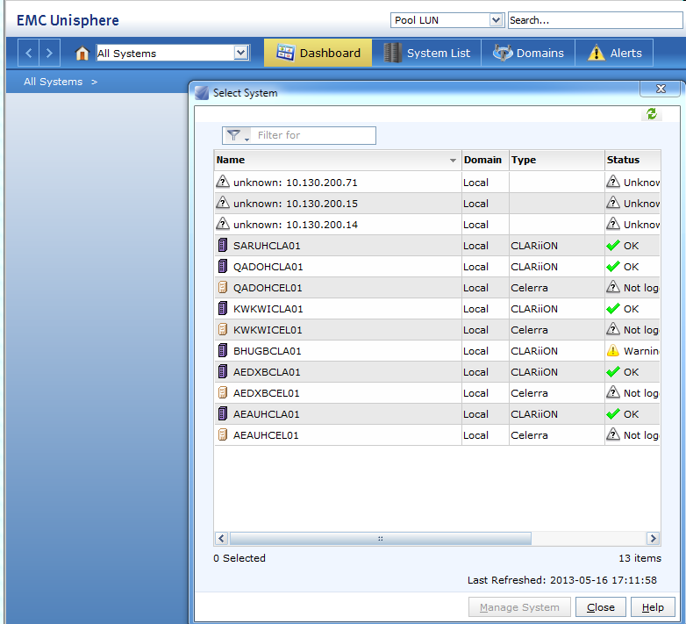Select the row named SARUHCLA01

pyautogui.click(x=437, y=246)
